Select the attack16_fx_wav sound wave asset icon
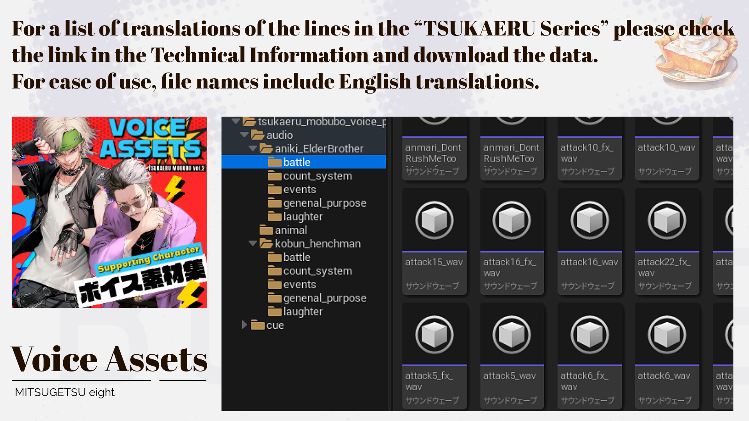 (511, 220)
